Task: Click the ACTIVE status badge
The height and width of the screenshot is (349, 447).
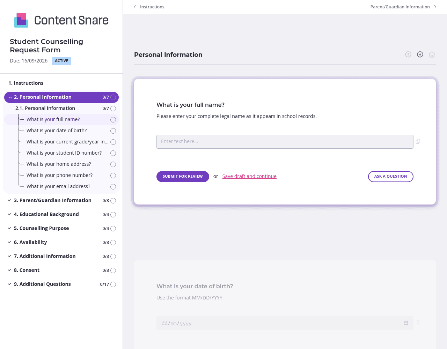Action: 61,61
